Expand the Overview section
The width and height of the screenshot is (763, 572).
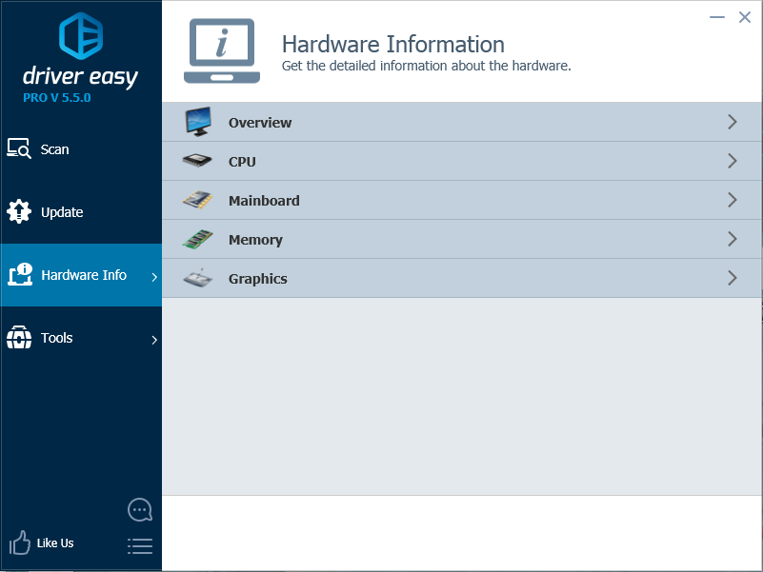(733, 121)
